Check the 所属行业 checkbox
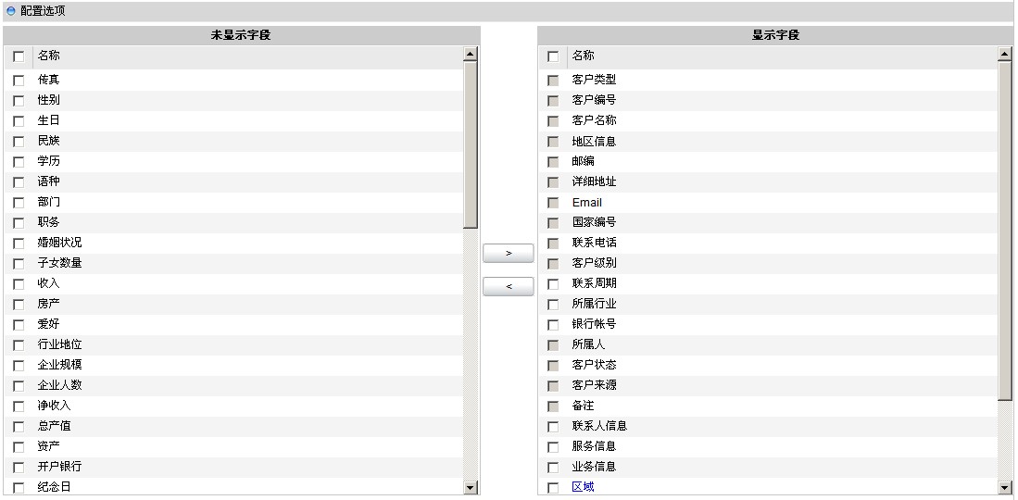Screen dimensions: 1018x500 [552, 305]
